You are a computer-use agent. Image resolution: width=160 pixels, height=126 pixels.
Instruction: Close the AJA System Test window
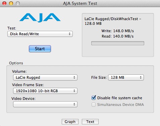click(x=4, y=3)
